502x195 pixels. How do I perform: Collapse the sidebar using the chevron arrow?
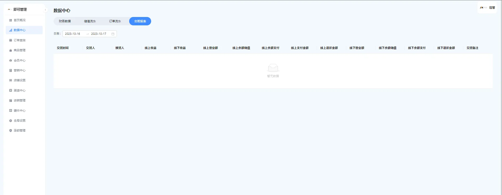pyautogui.click(x=45, y=10)
